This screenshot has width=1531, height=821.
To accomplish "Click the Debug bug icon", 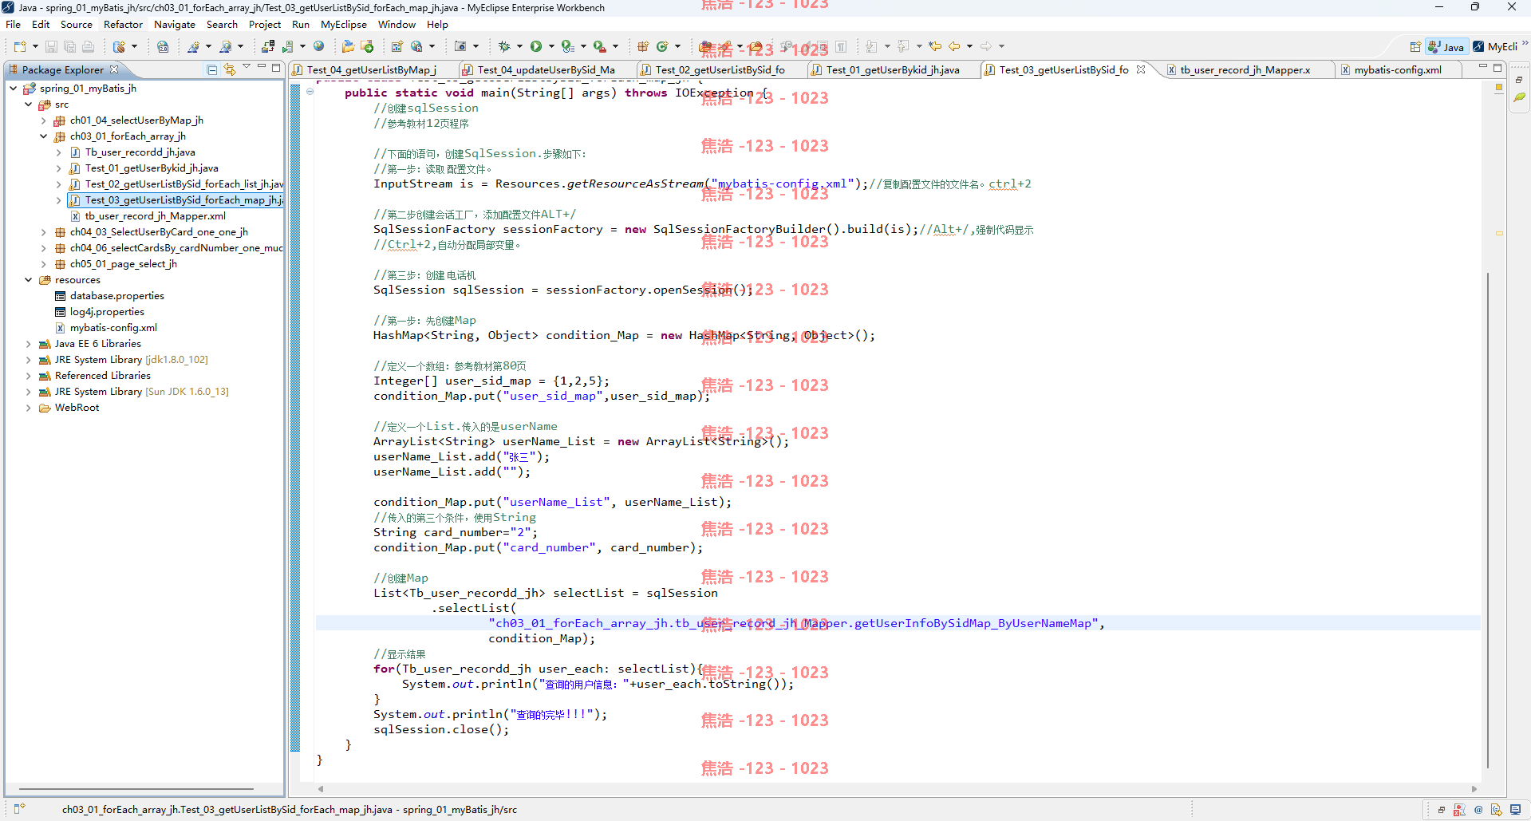I will click(x=504, y=46).
